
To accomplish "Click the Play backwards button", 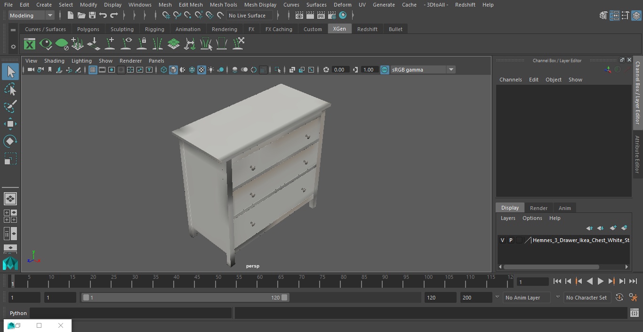I will 589,281.
